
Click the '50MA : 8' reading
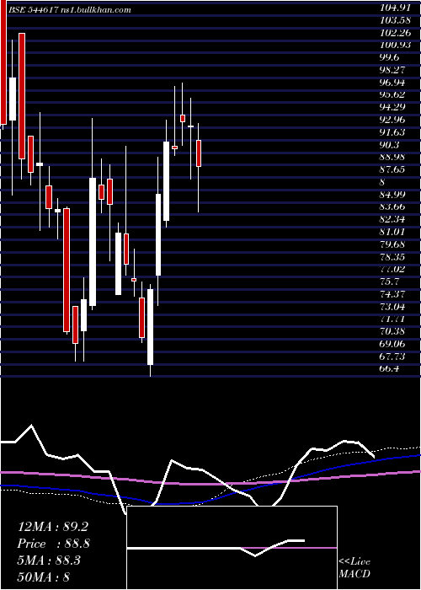pyautogui.click(x=44, y=577)
